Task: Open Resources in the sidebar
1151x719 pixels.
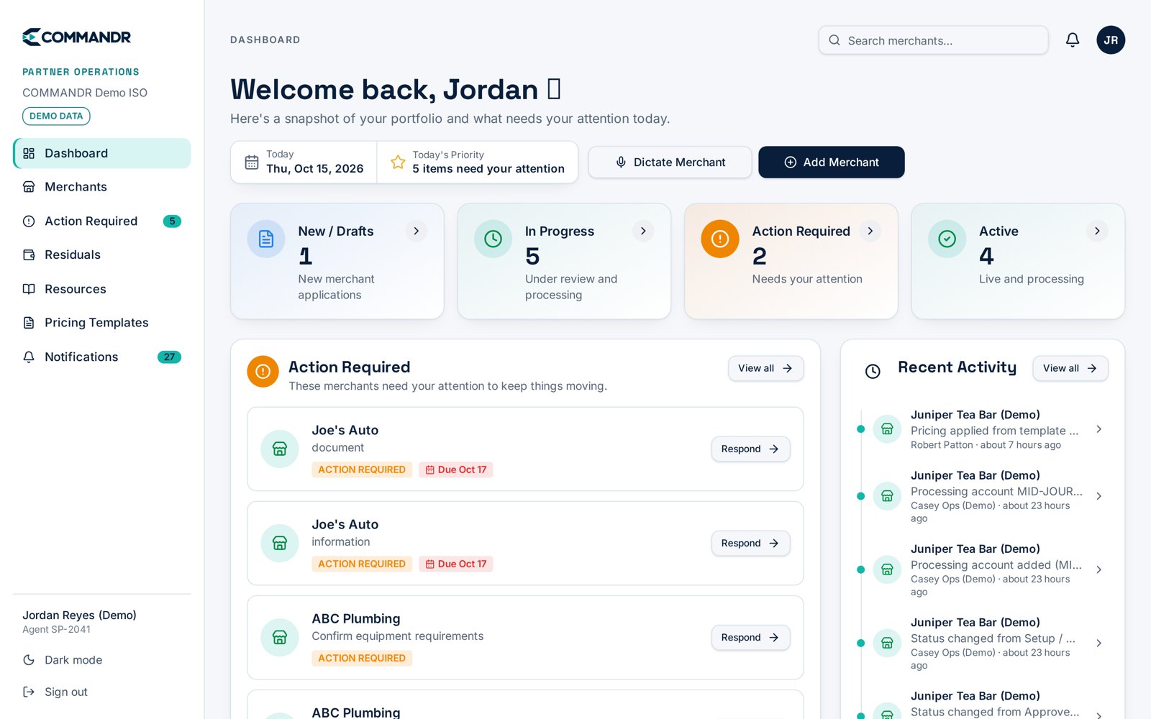Action: point(102,289)
